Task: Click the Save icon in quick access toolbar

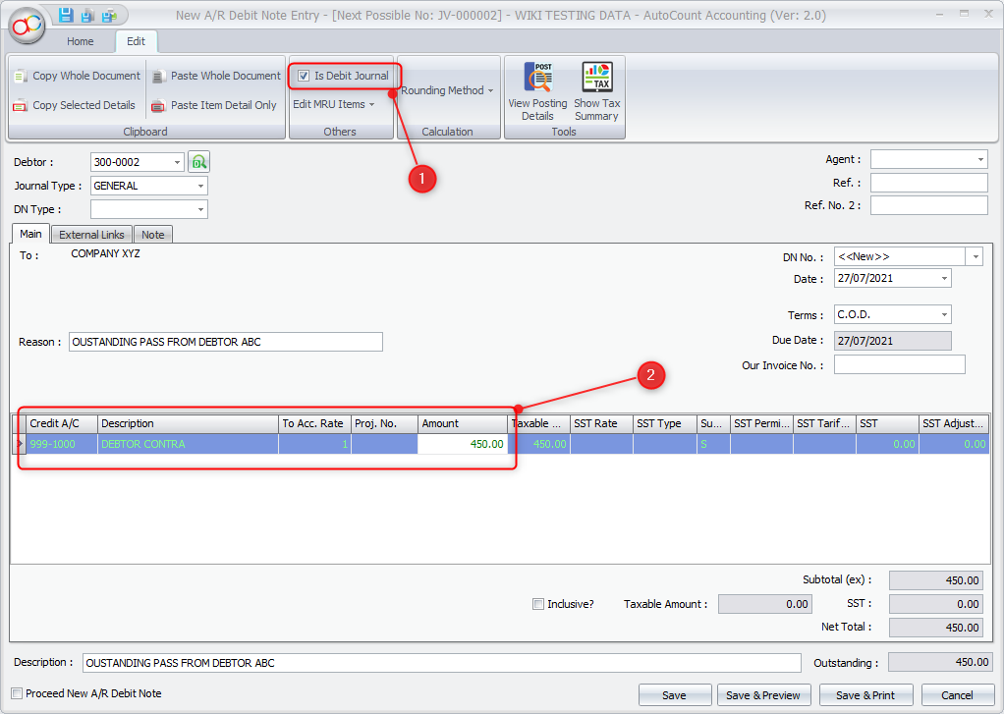Action: (66, 15)
